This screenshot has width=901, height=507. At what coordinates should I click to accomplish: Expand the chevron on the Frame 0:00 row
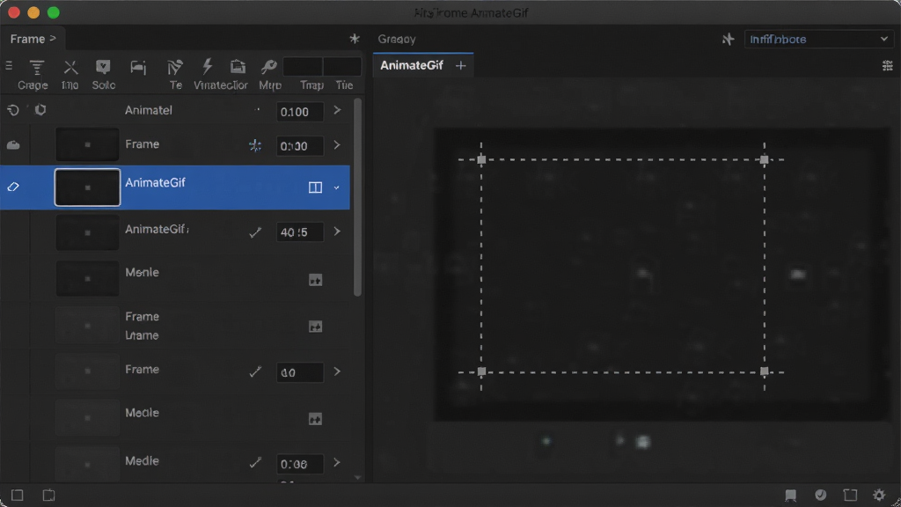(337, 145)
